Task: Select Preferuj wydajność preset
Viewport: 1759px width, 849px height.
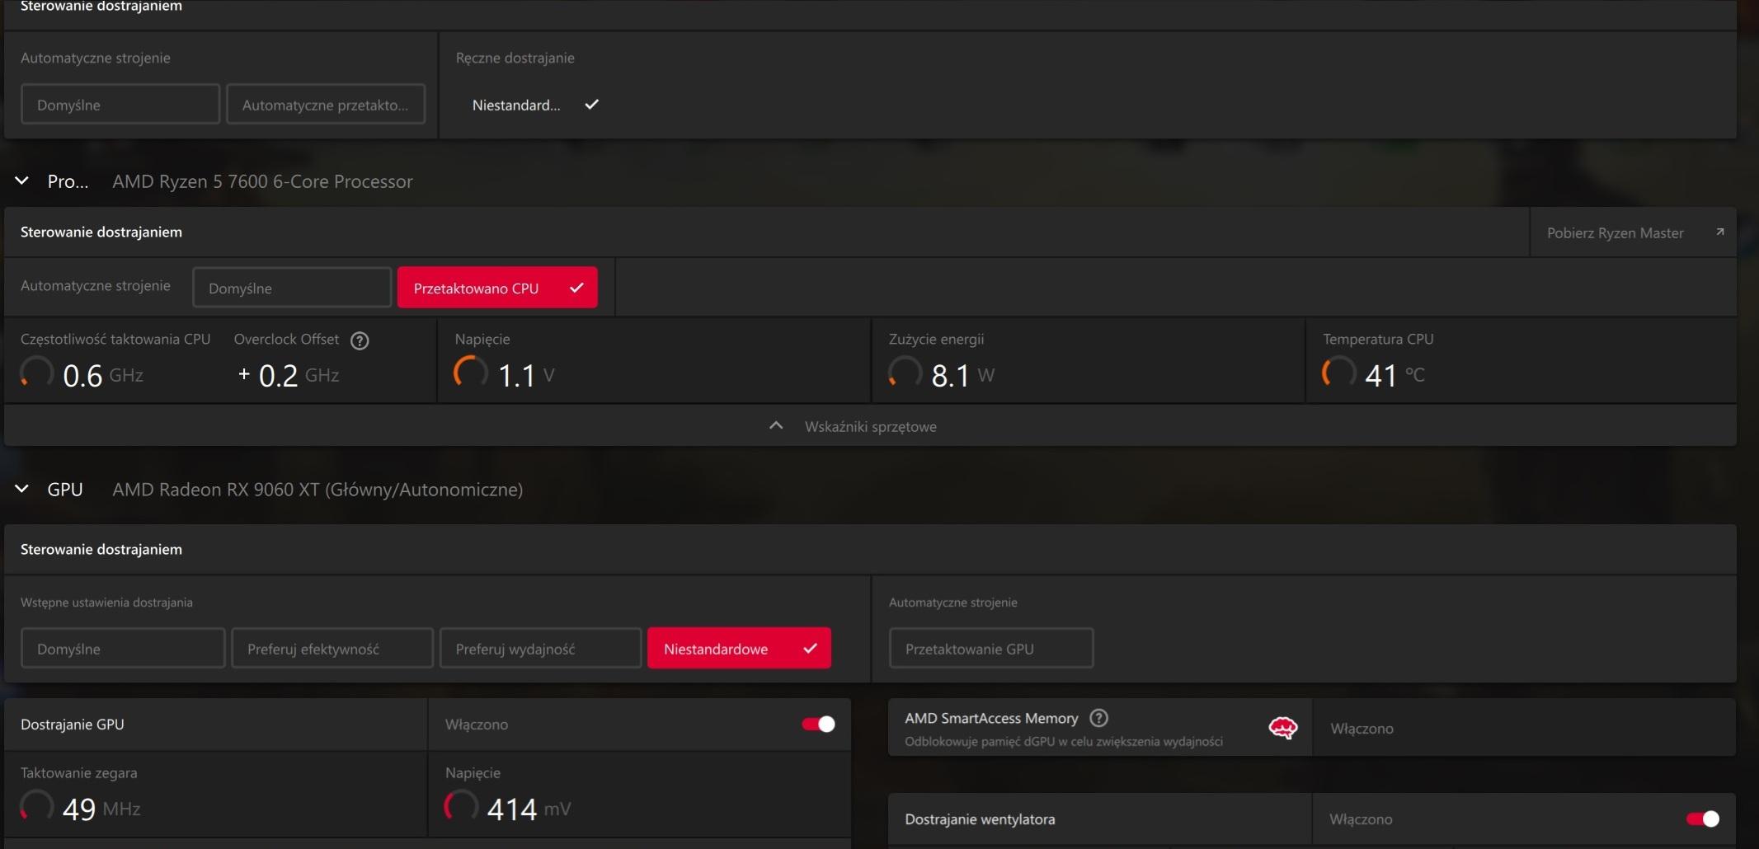Action: point(540,648)
